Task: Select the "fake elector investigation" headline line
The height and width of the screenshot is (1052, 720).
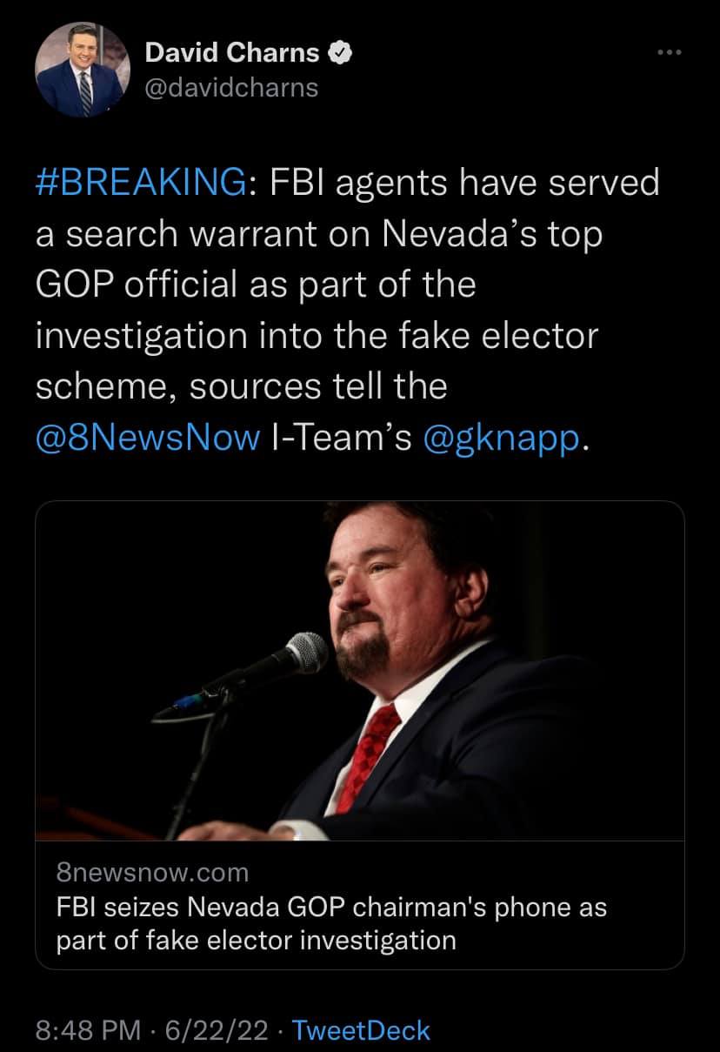Action: pyautogui.click(x=256, y=941)
